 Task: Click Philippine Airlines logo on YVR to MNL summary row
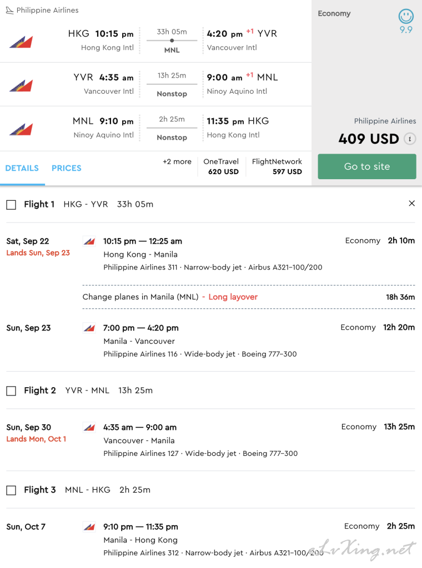pos(22,86)
